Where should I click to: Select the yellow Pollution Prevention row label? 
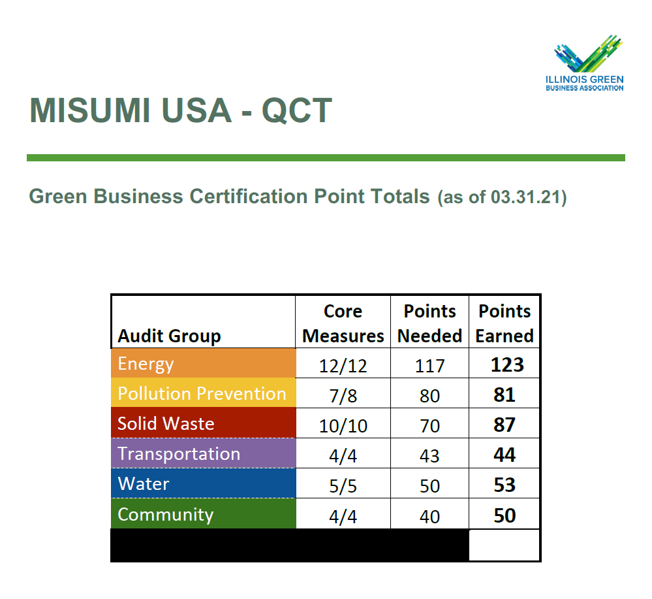[204, 393]
